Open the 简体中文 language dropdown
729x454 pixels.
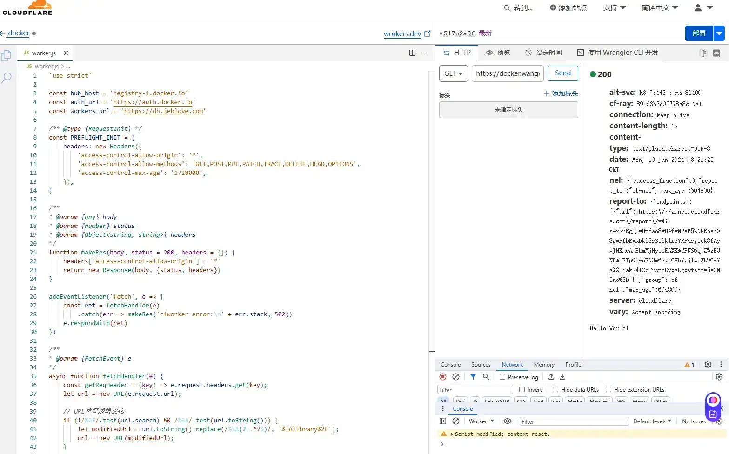(660, 7)
